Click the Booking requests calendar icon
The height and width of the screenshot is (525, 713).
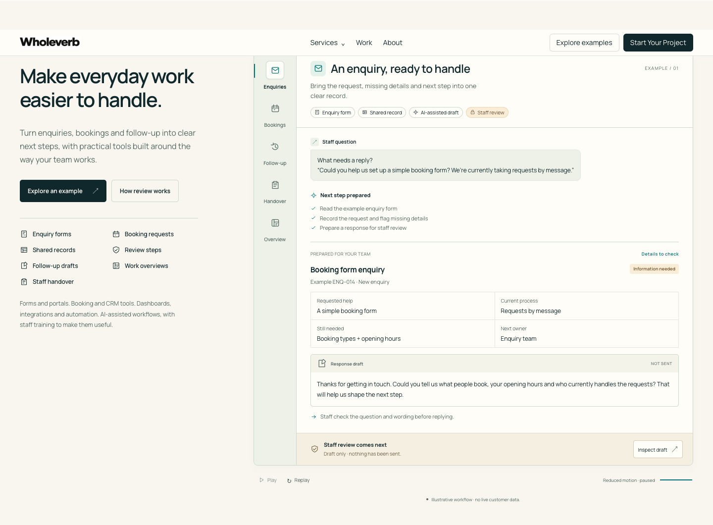[x=116, y=234]
